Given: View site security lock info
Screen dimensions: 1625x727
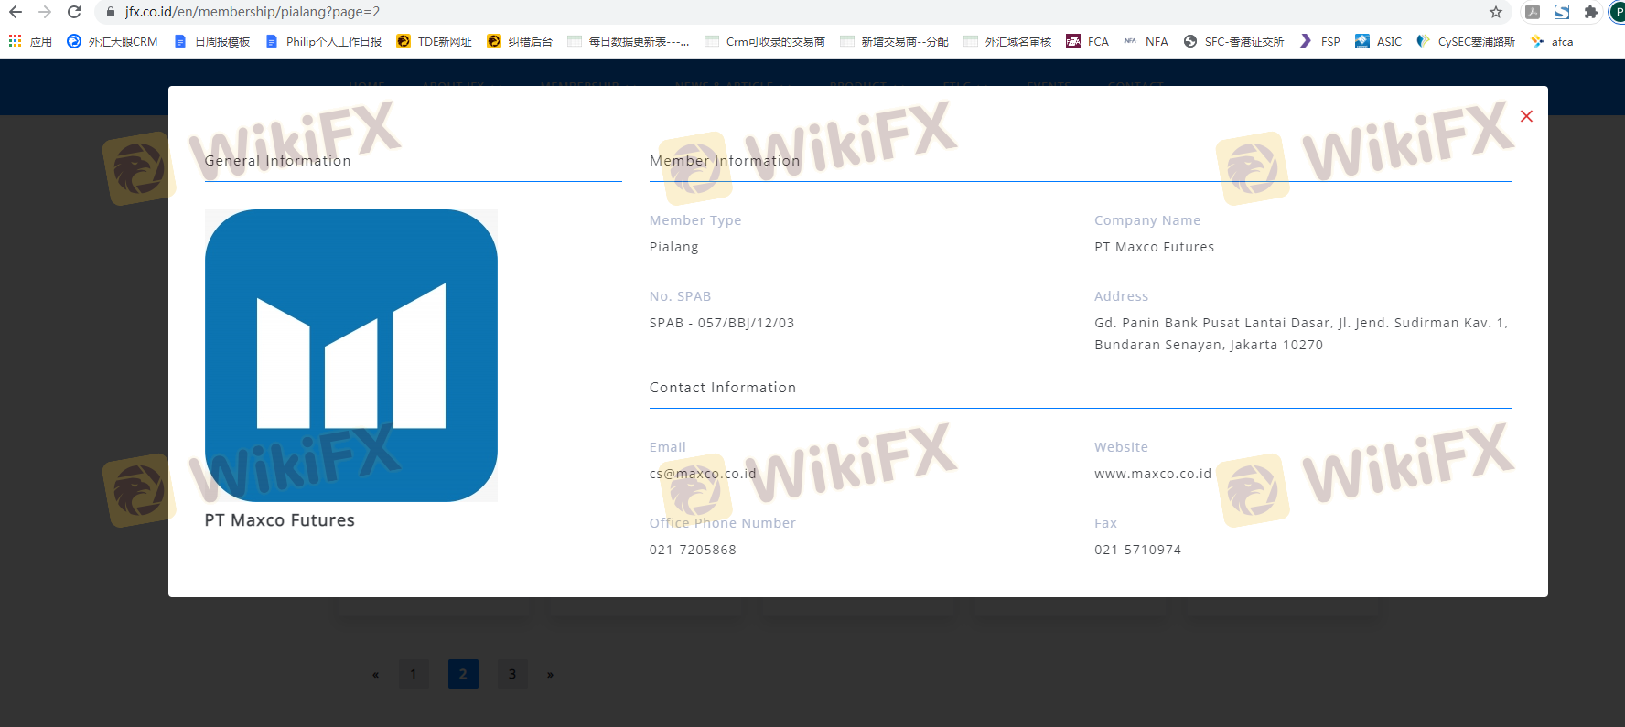Looking at the screenshot, I should pos(111,12).
